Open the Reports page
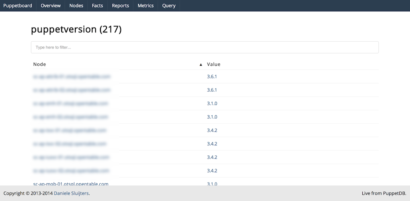410x201 pixels. click(120, 6)
